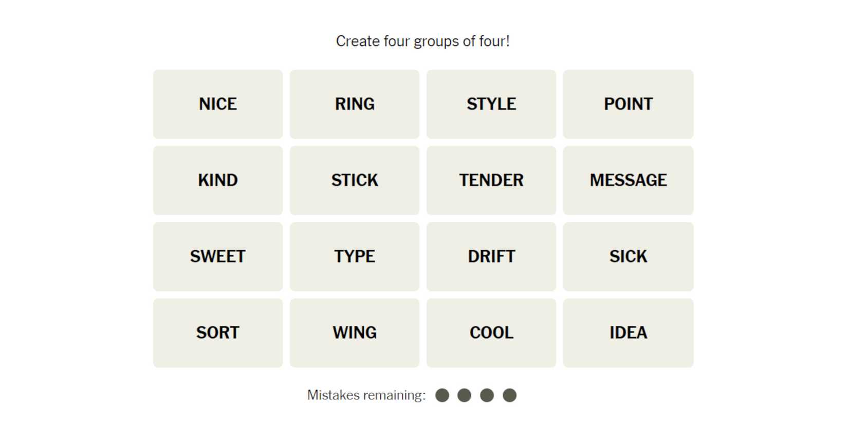Click the first mistakes remaining dot
Image resolution: width=848 pixels, height=424 pixels.
click(x=442, y=395)
